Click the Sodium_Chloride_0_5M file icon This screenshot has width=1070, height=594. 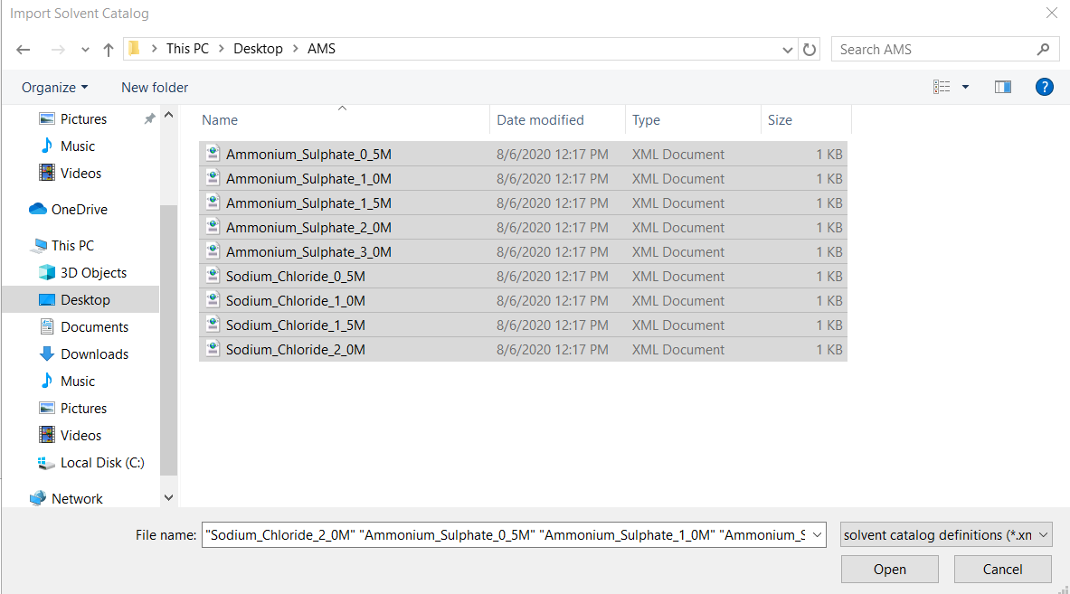point(213,276)
